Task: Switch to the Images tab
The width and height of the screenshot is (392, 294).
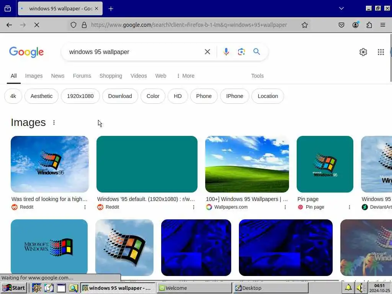Action: (34, 76)
